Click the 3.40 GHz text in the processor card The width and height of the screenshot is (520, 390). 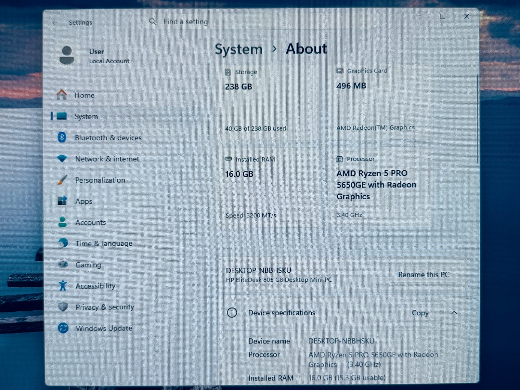pos(349,215)
